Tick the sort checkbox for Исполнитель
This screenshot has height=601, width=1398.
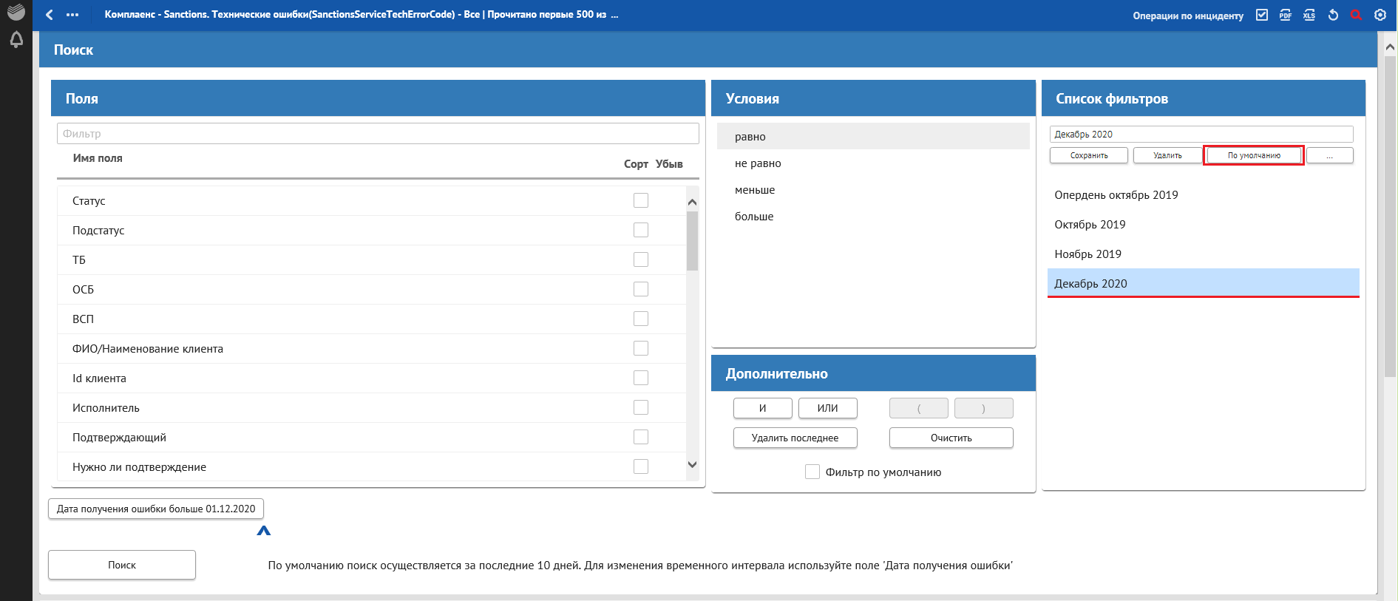click(640, 407)
